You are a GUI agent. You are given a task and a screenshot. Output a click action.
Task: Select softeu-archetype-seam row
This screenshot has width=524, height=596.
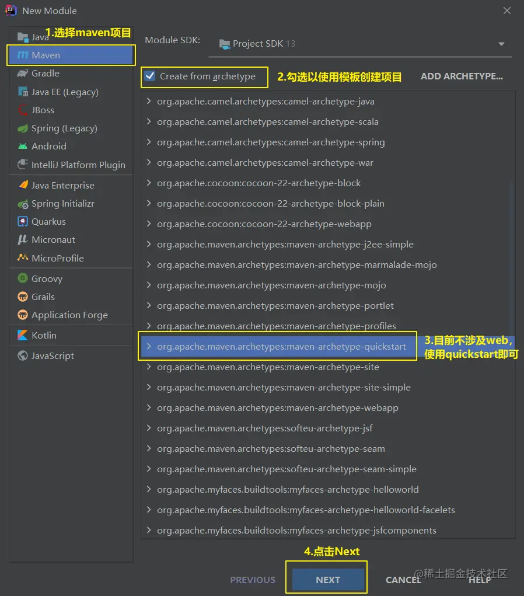tap(328, 448)
